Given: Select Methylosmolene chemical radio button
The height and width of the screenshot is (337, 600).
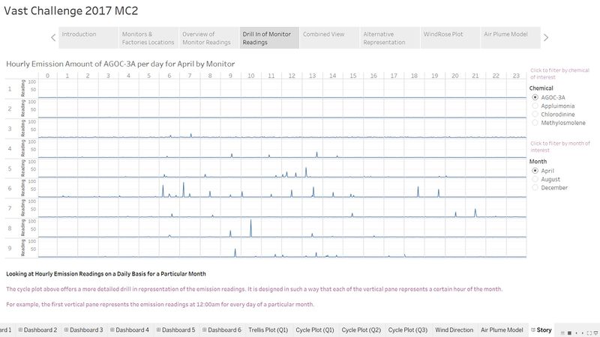Looking at the screenshot, I should click(x=535, y=123).
